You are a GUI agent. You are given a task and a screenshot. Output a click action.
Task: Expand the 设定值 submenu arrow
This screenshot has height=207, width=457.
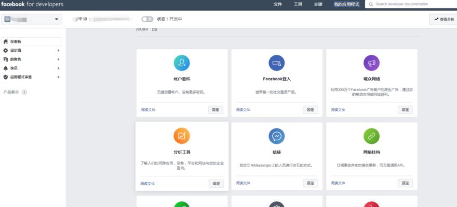58,51
